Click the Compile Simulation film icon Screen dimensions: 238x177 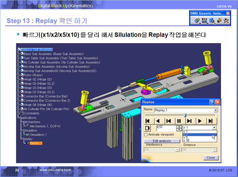205,20
